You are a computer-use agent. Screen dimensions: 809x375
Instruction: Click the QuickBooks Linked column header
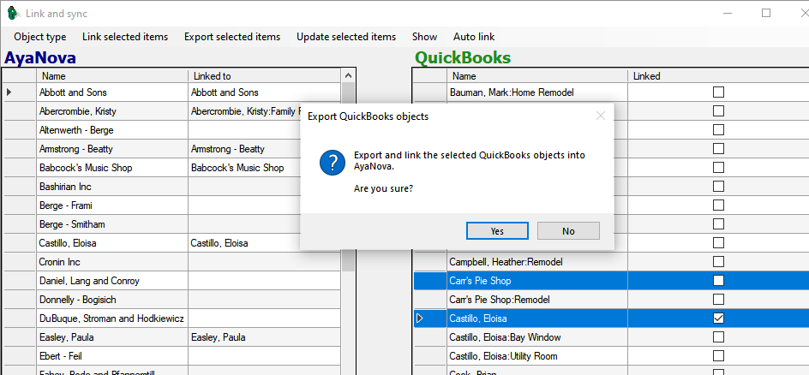click(x=718, y=75)
